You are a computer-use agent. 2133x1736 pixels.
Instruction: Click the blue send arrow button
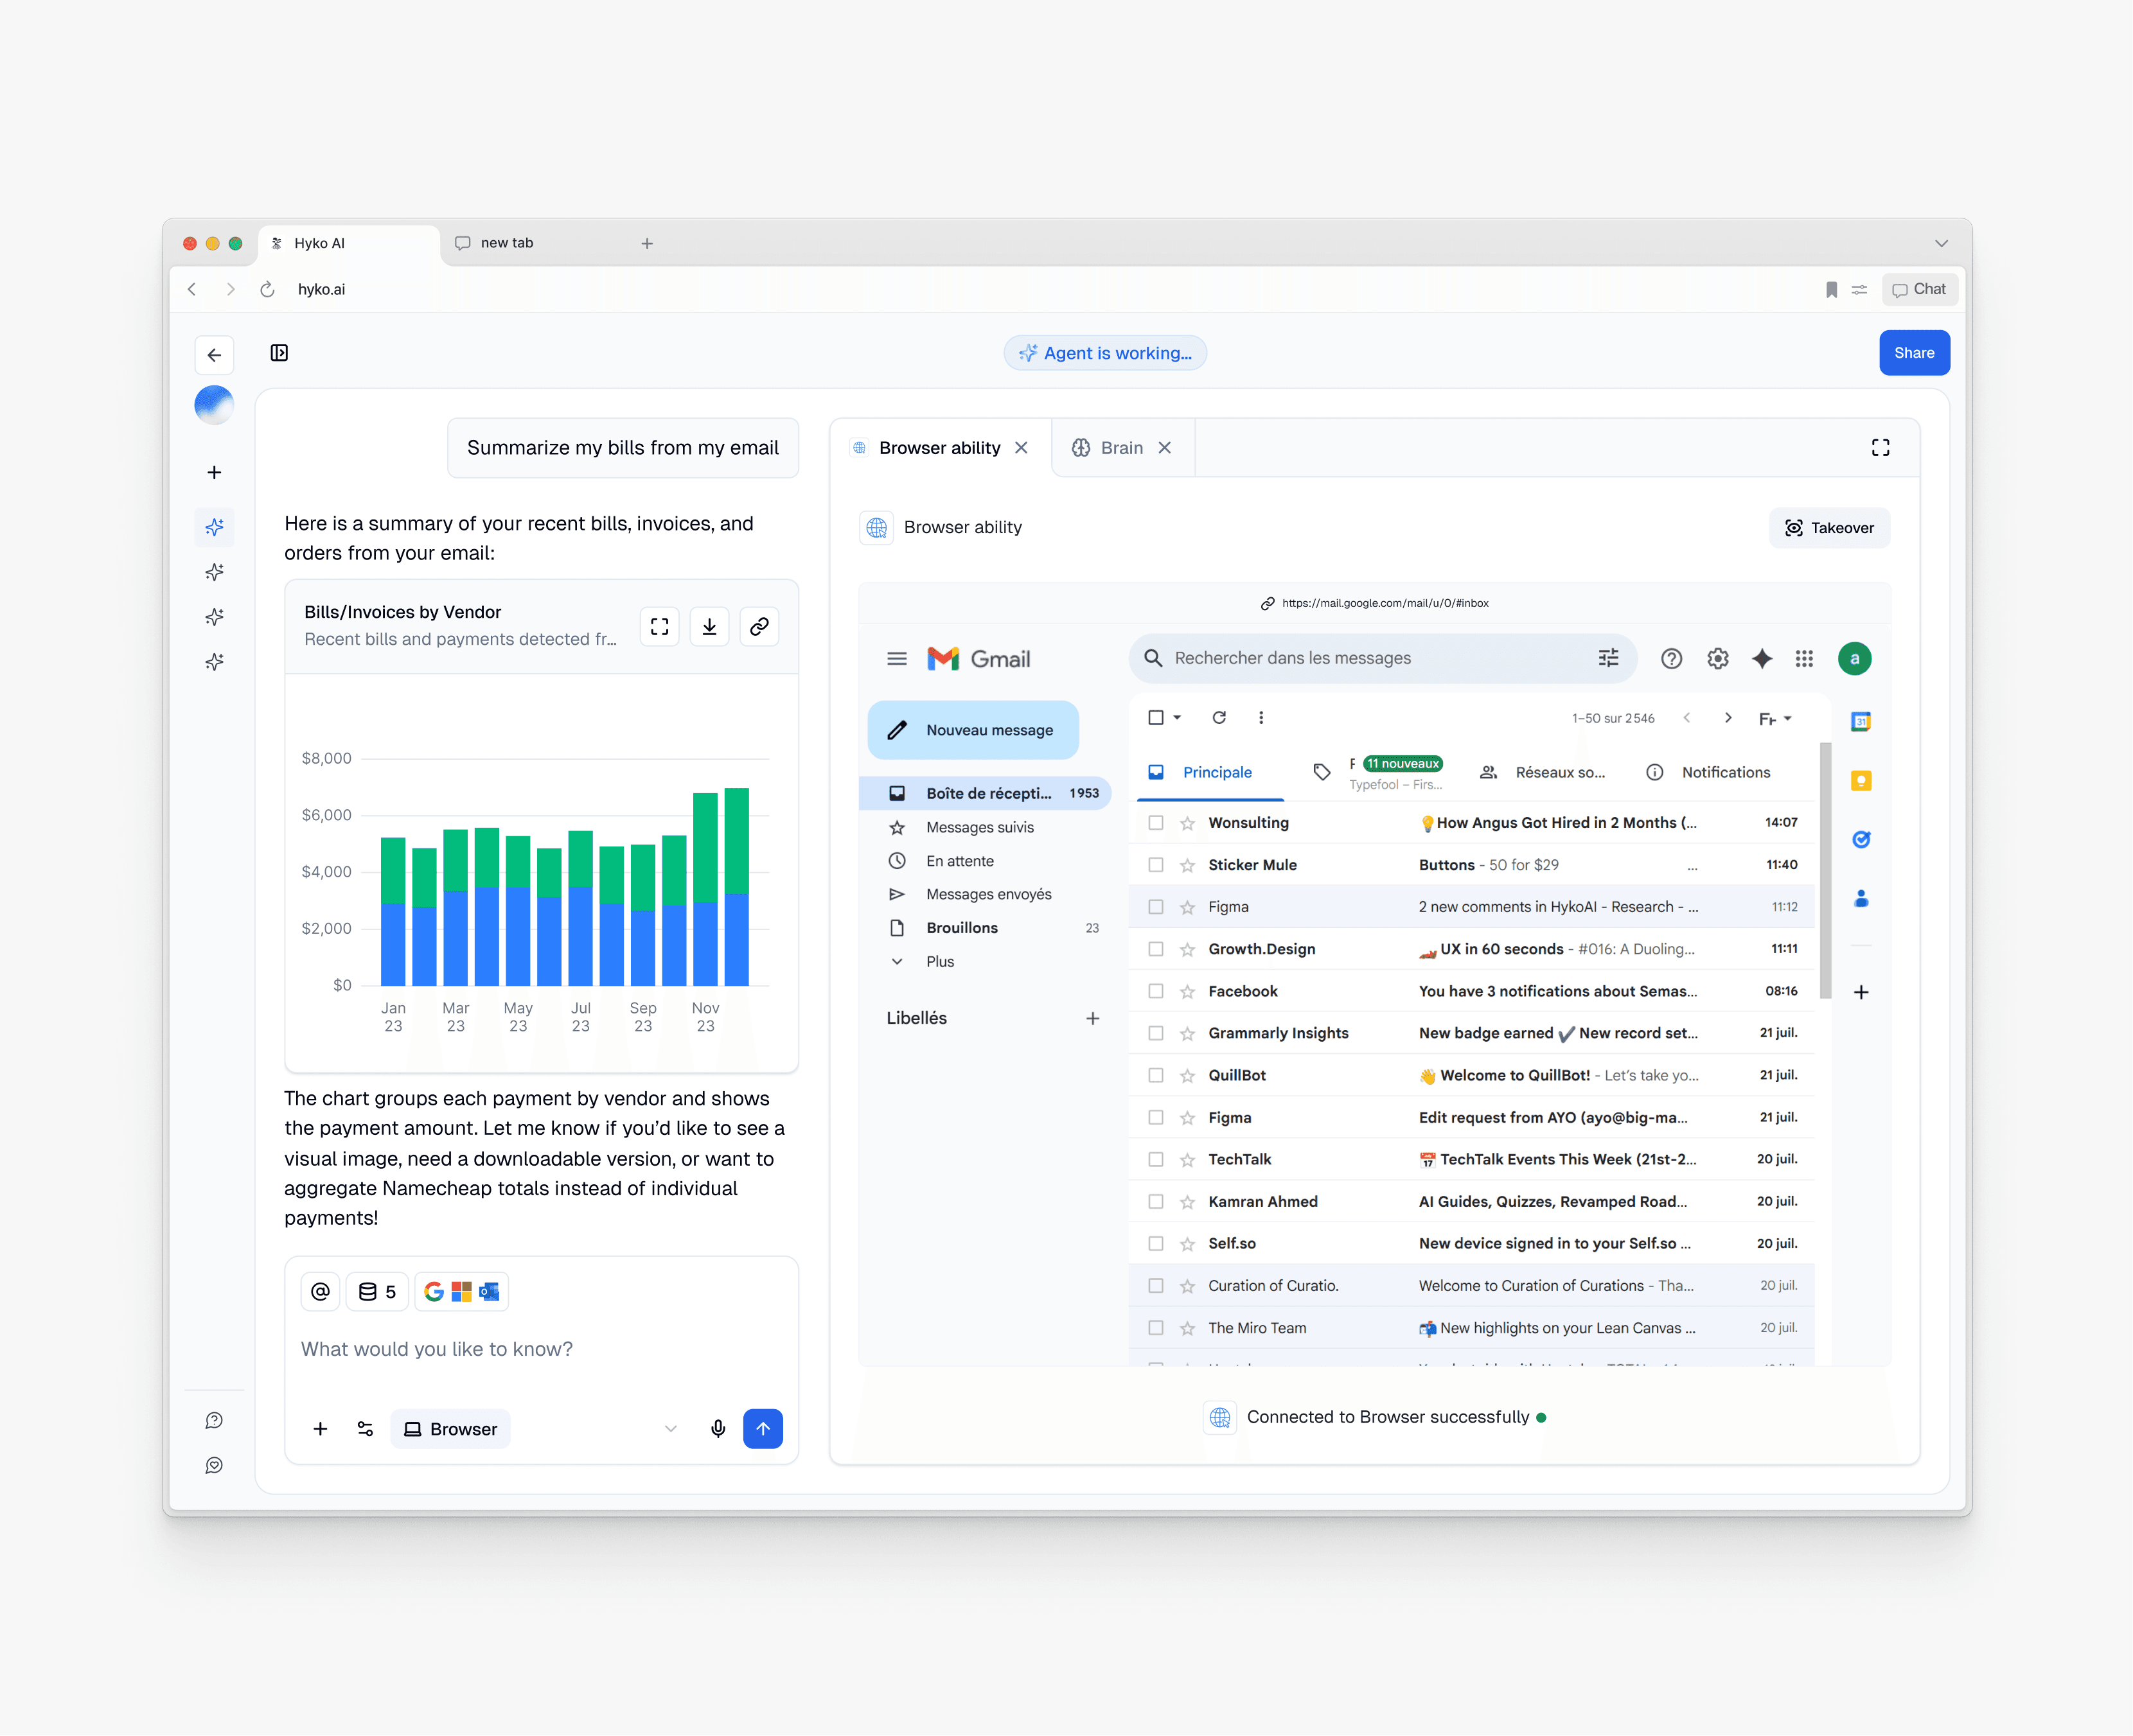tap(763, 1428)
